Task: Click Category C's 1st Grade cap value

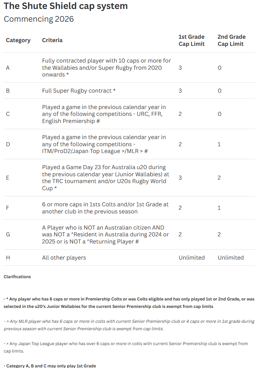Action: 180,114
